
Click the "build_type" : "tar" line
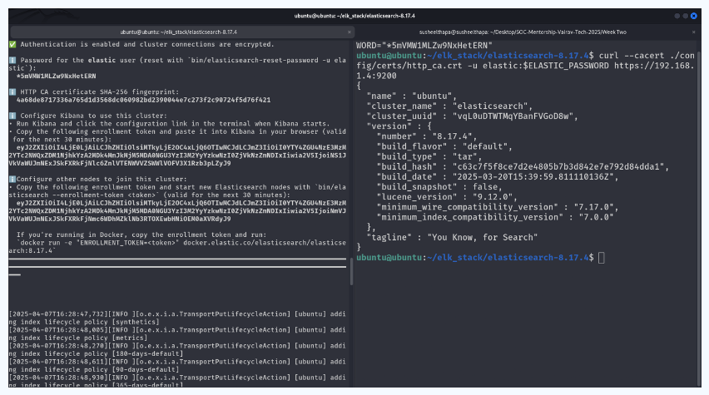click(429, 157)
